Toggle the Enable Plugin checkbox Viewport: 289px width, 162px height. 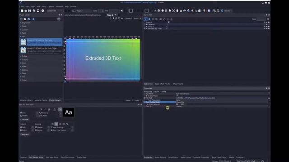177,96
